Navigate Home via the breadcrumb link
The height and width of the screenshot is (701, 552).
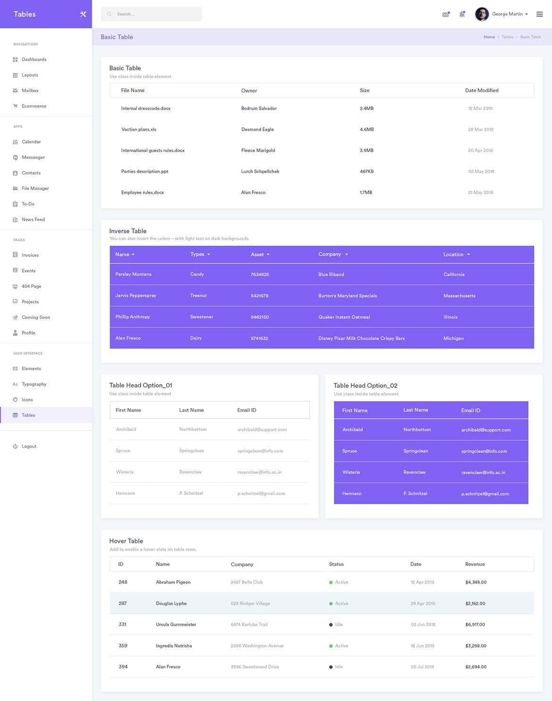pyautogui.click(x=489, y=37)
